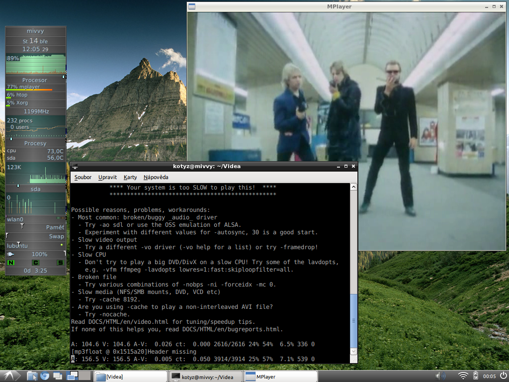
Task: Click the 100% battery level readout
Action: point(39,254)
